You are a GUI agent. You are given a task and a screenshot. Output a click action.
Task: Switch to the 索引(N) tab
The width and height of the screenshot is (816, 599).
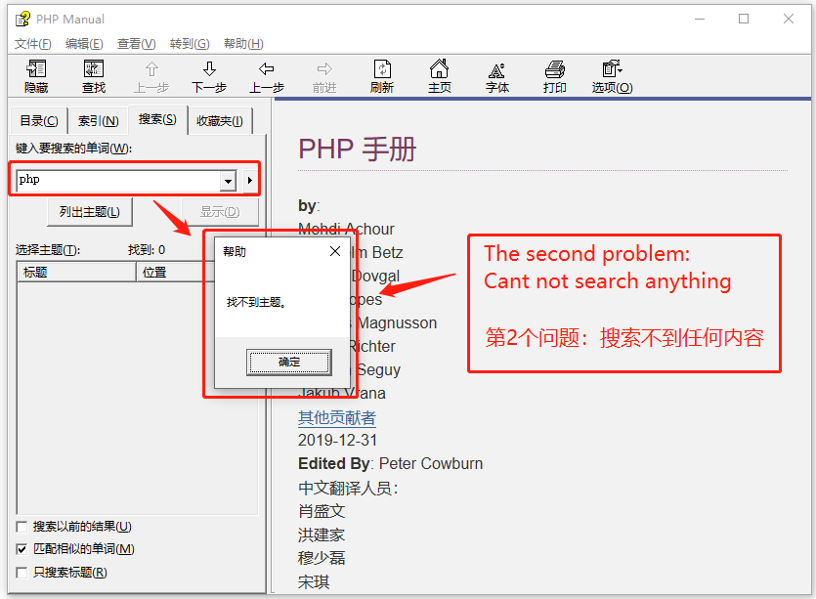[x=99, y=121]
